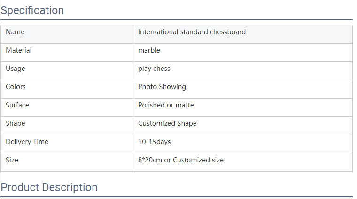Click the line under Specification heading
357x199 pixels.
pyautogui.click(x=177, y=20)
